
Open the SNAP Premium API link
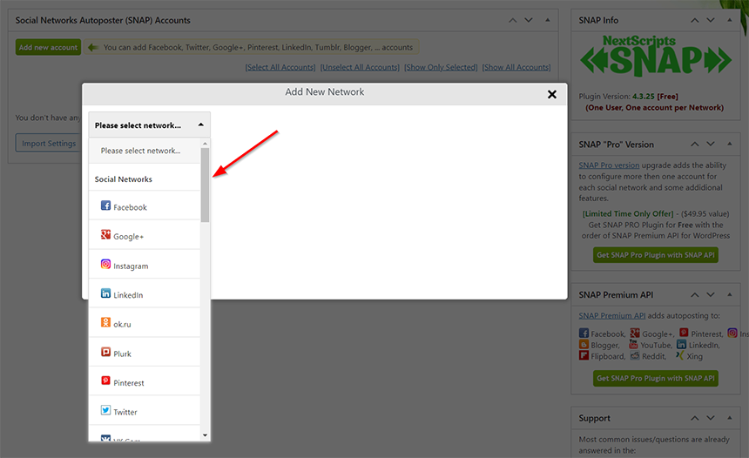pos(612,316)
